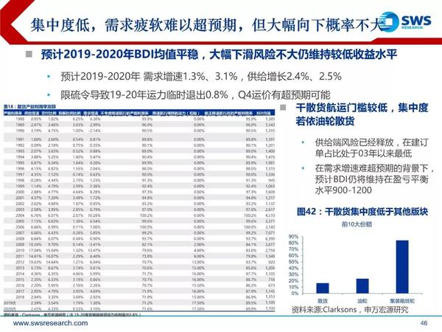Click the 1988 year cell in the table
Image resolution: width=442 pixels, height=332 pixels.
[x=20, y=119]
